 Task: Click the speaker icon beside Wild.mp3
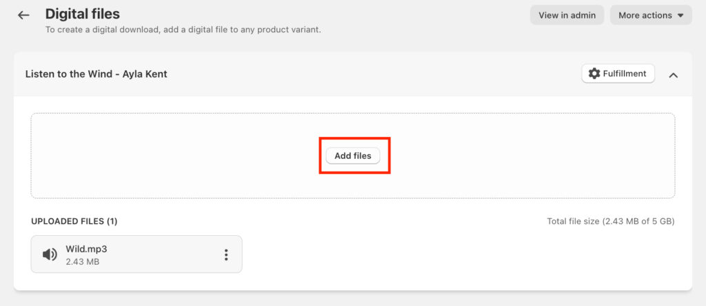(50, 254)
